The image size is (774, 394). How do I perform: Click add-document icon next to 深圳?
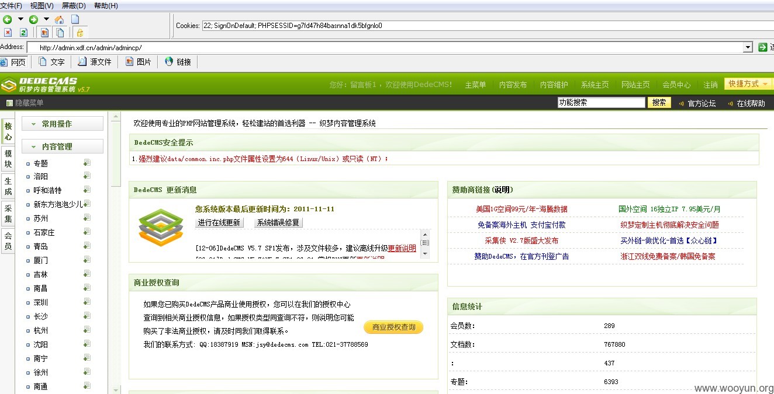coord(87,302)
